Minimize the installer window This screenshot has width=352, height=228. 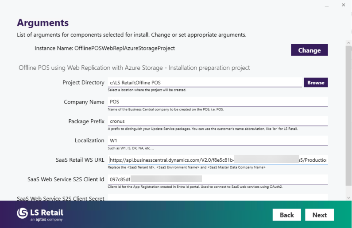(327, 5)
